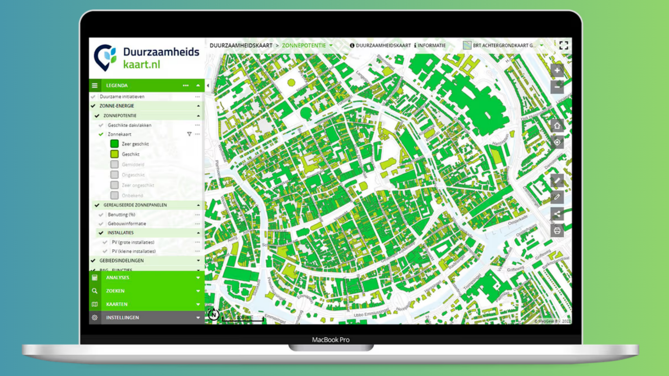
Task: Click the Instellingen gear icon
Action: 95,318
